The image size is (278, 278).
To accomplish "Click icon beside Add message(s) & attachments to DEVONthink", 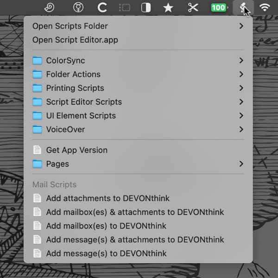I will coord(37,240).
